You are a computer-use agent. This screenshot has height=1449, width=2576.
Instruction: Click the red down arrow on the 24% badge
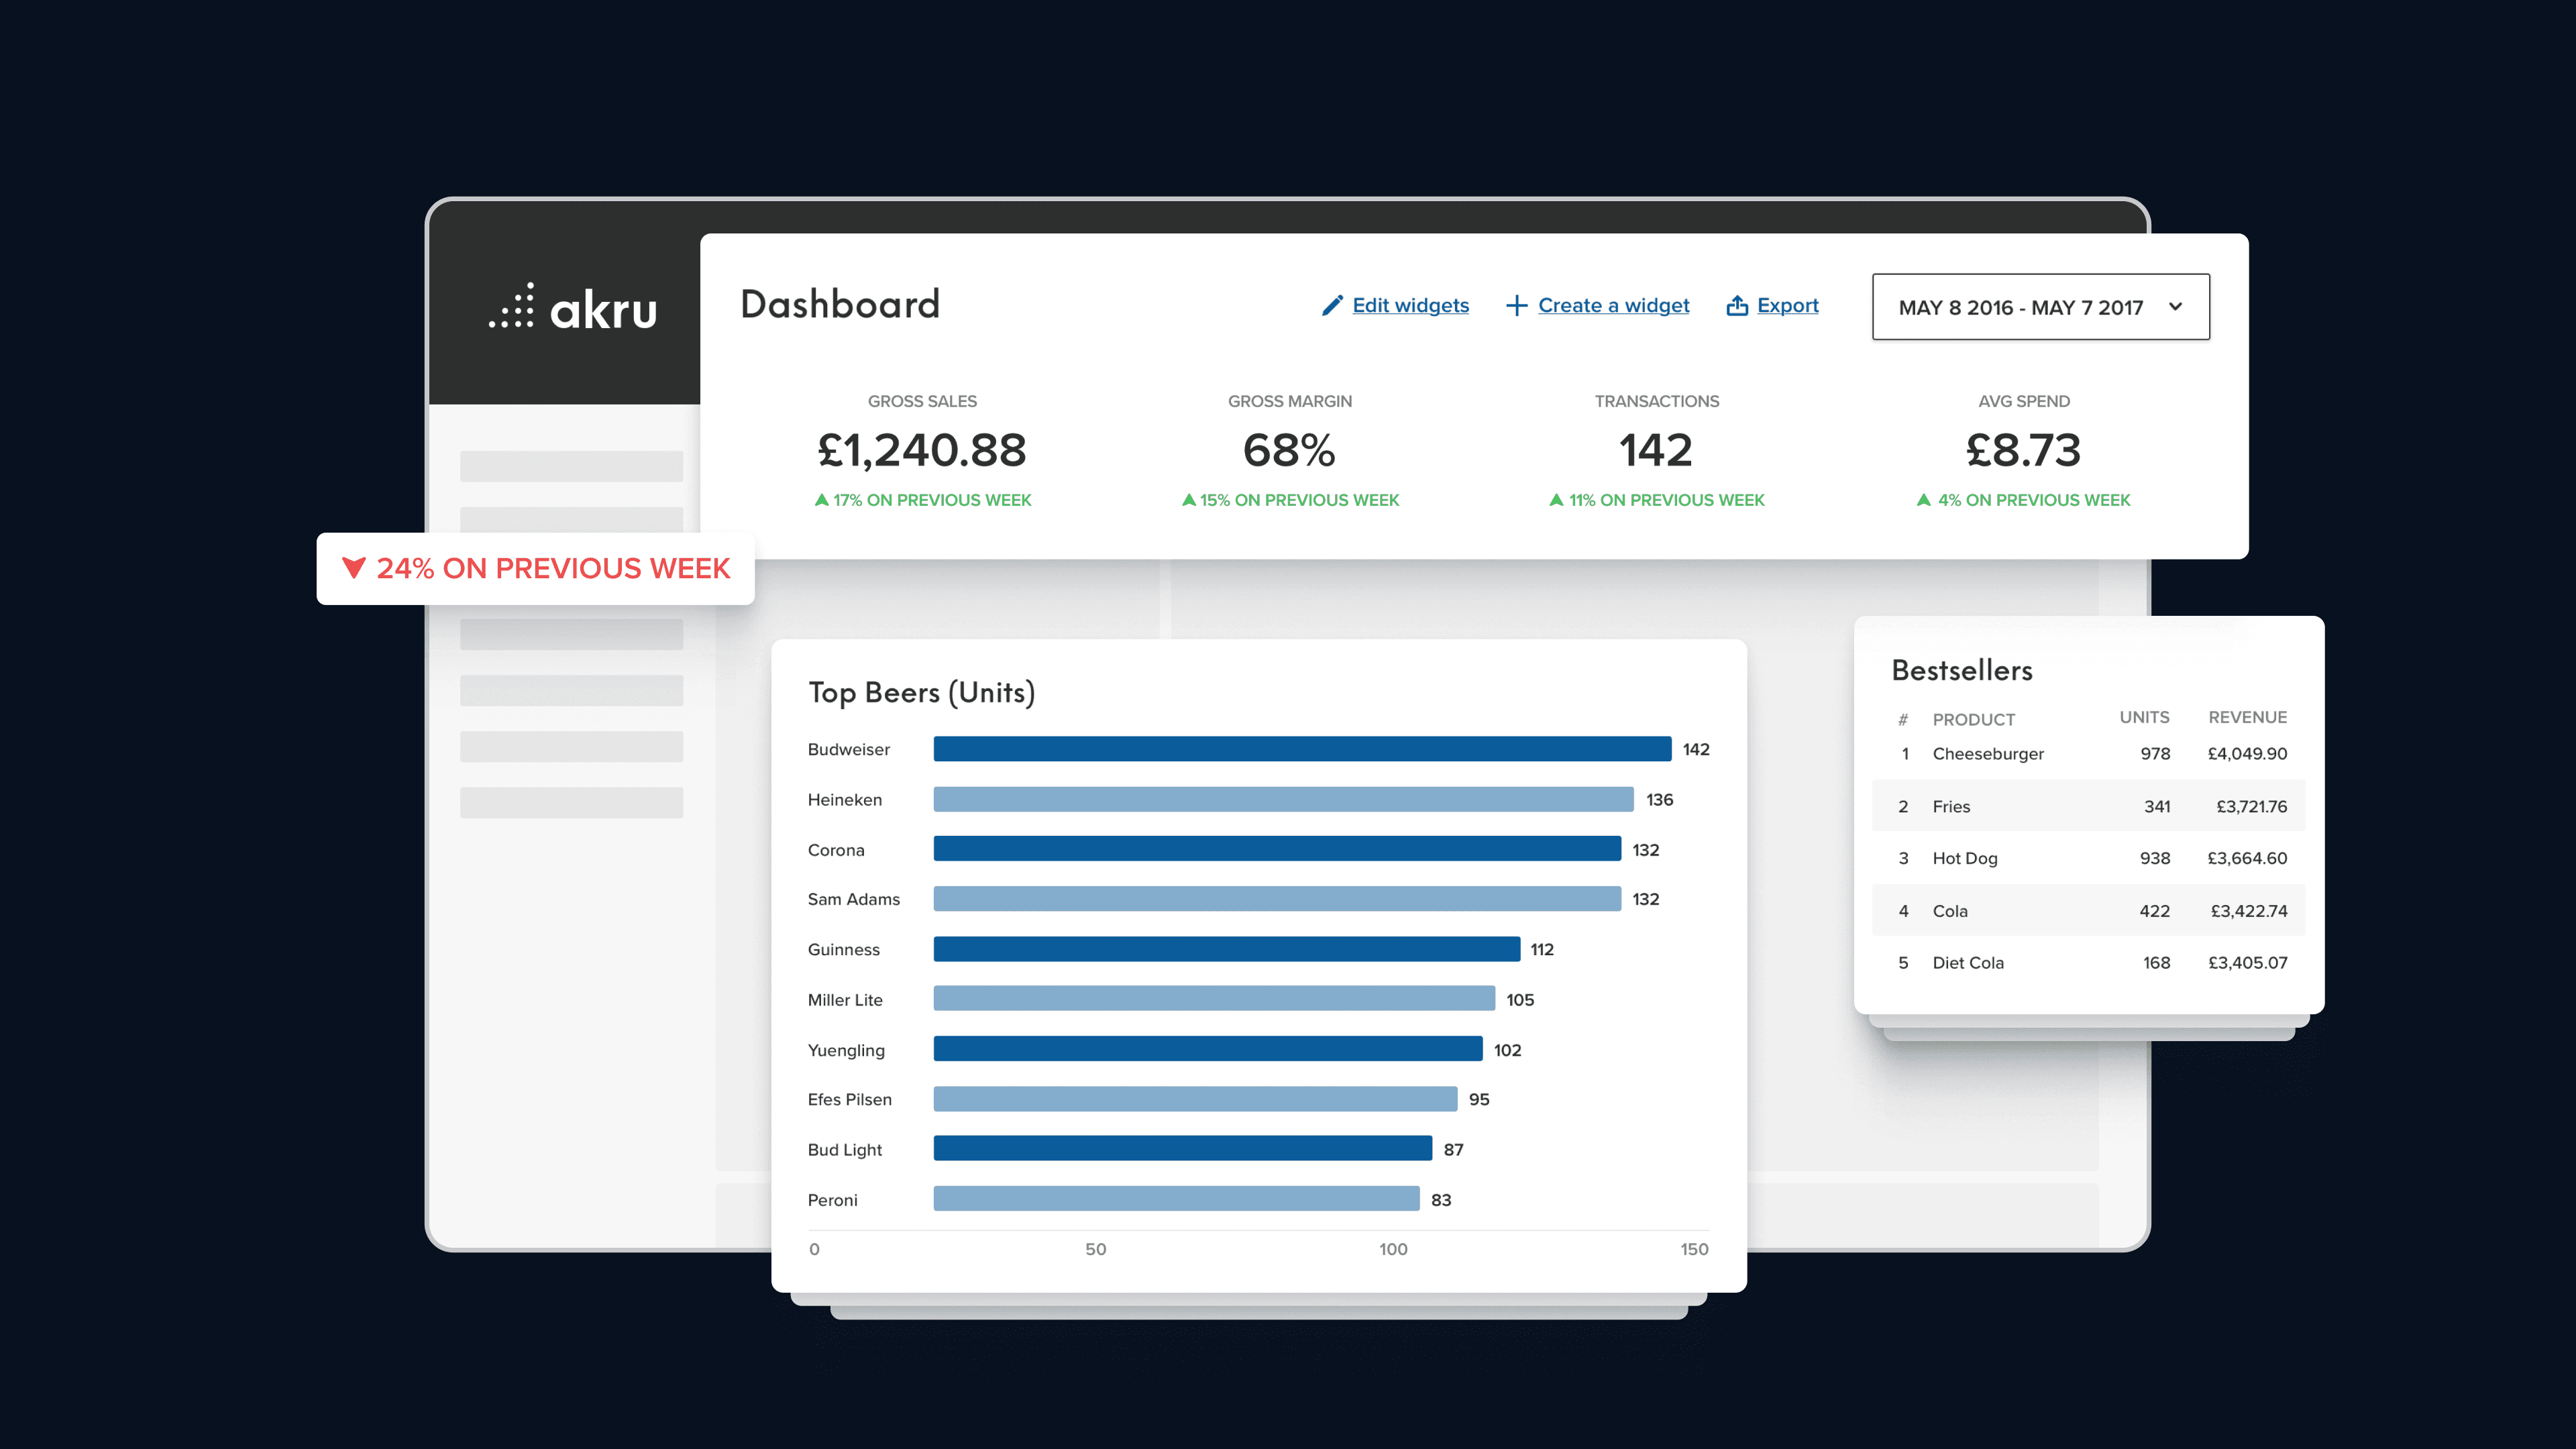pyautogui.click(x=354, y=568)
